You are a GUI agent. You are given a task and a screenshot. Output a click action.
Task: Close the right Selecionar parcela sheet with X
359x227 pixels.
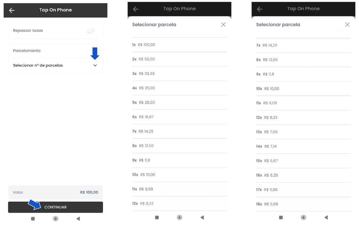347,25
